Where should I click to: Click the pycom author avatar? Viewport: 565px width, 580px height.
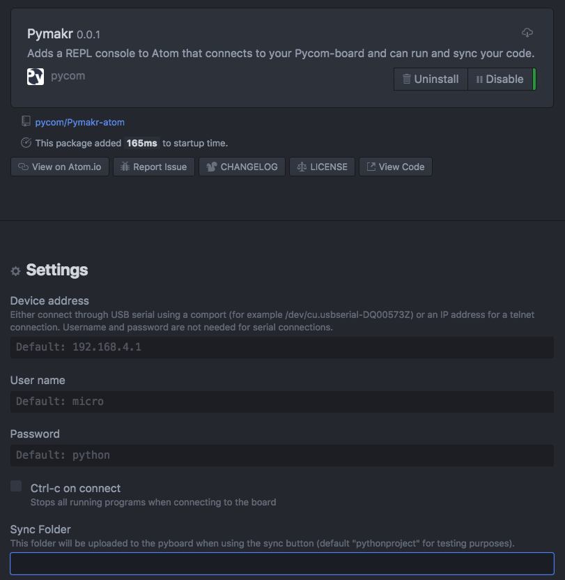tap(36, 77)
